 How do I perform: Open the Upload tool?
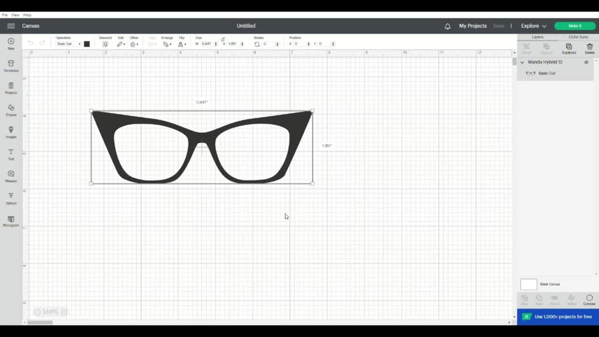tap(11, 198)
